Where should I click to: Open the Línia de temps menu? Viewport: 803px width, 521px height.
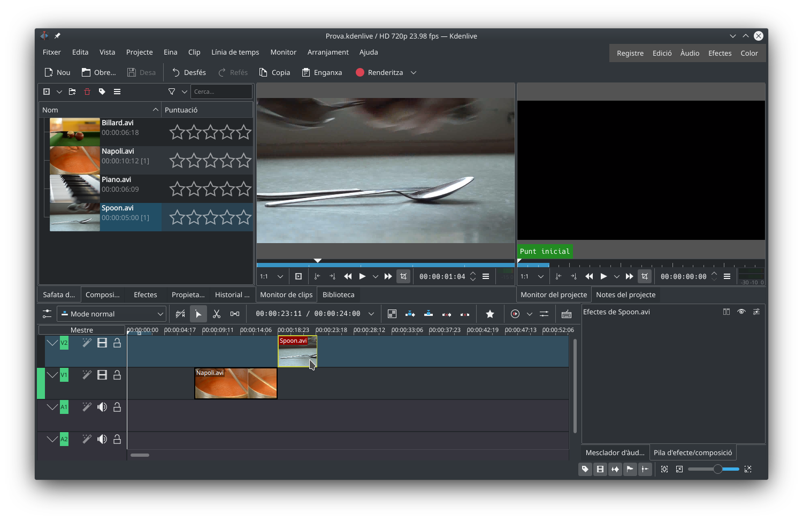tap(235, 52)
